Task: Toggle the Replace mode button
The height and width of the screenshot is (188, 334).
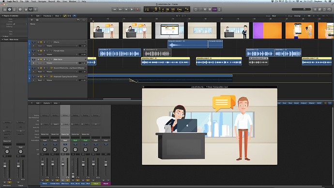Action: point(205,9)
